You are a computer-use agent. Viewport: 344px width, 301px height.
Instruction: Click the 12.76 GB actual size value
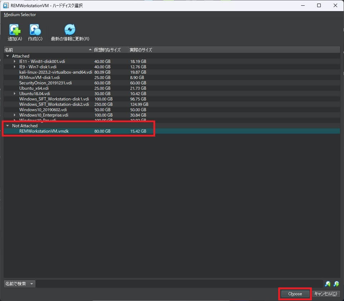[138, 67]
